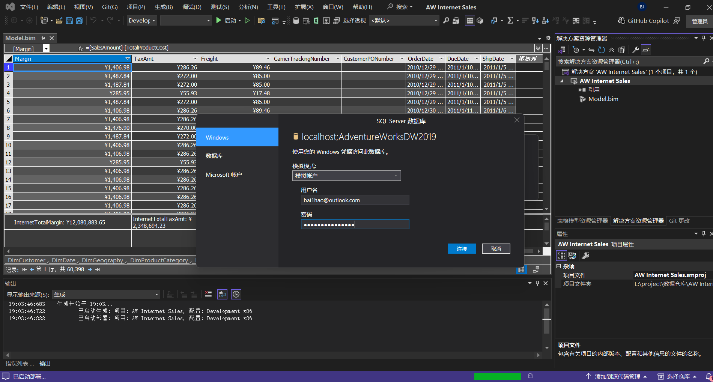Click the 连接 connect button
This screenshot has height=382, width=713.
coord(462,249)
